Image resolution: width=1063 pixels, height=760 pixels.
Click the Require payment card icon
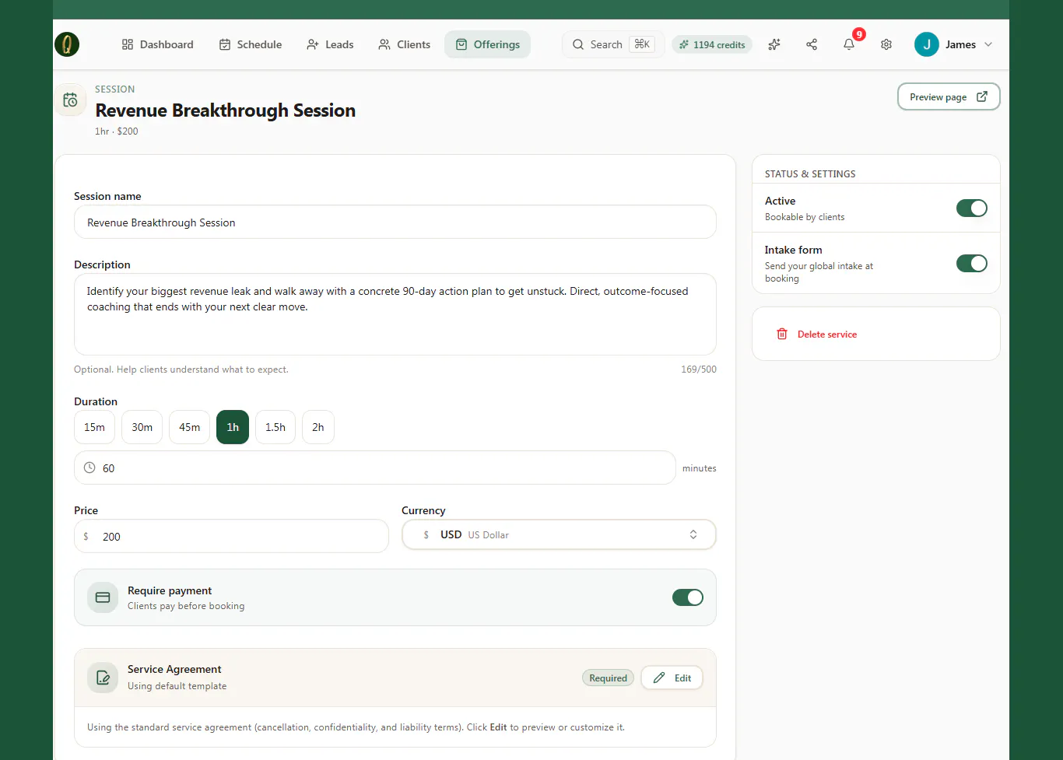point(103,597)
